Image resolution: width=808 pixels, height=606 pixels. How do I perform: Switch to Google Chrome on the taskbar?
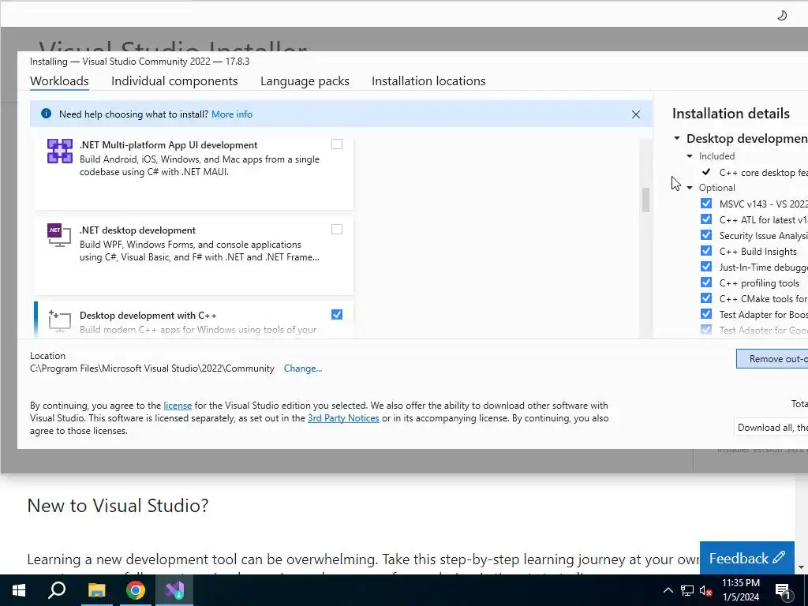point(135,590)
